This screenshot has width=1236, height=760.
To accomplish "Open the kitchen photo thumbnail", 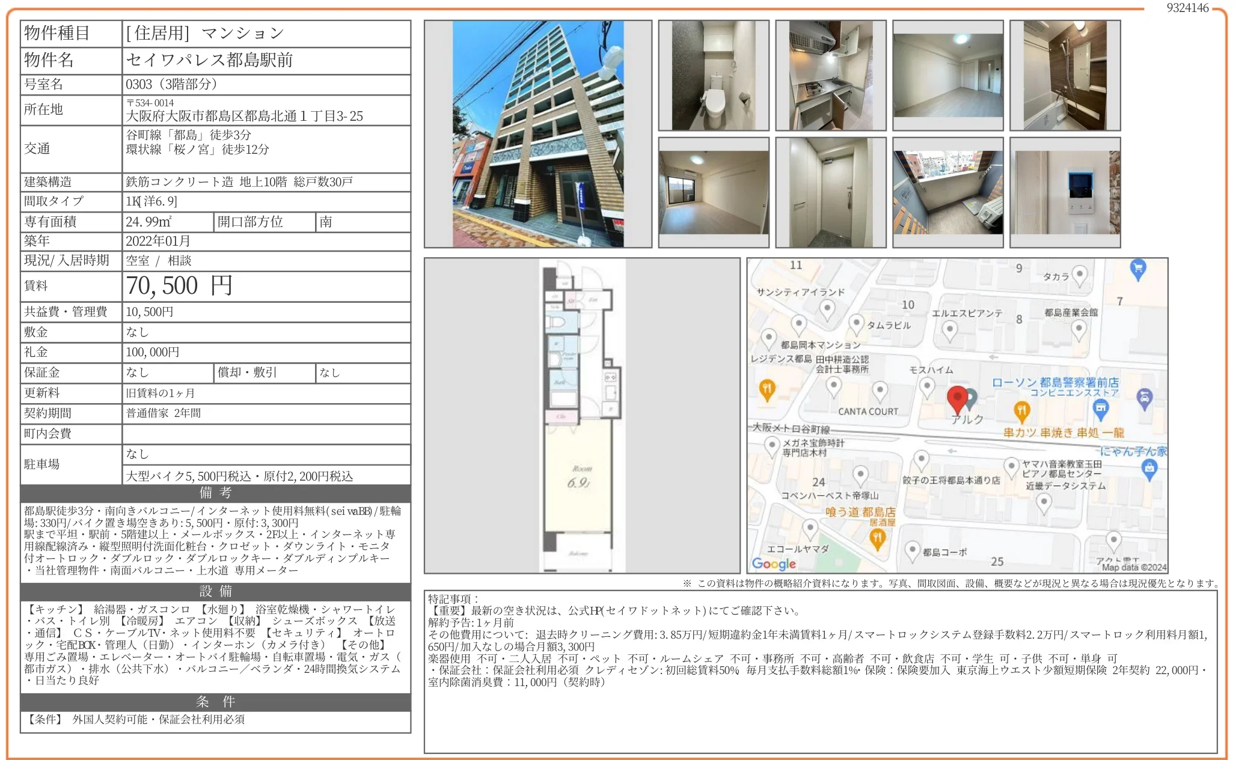I will [x=830, y=76].
